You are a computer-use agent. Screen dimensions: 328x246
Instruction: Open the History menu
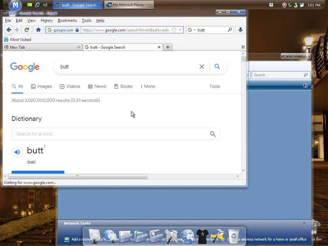point(47,20)
